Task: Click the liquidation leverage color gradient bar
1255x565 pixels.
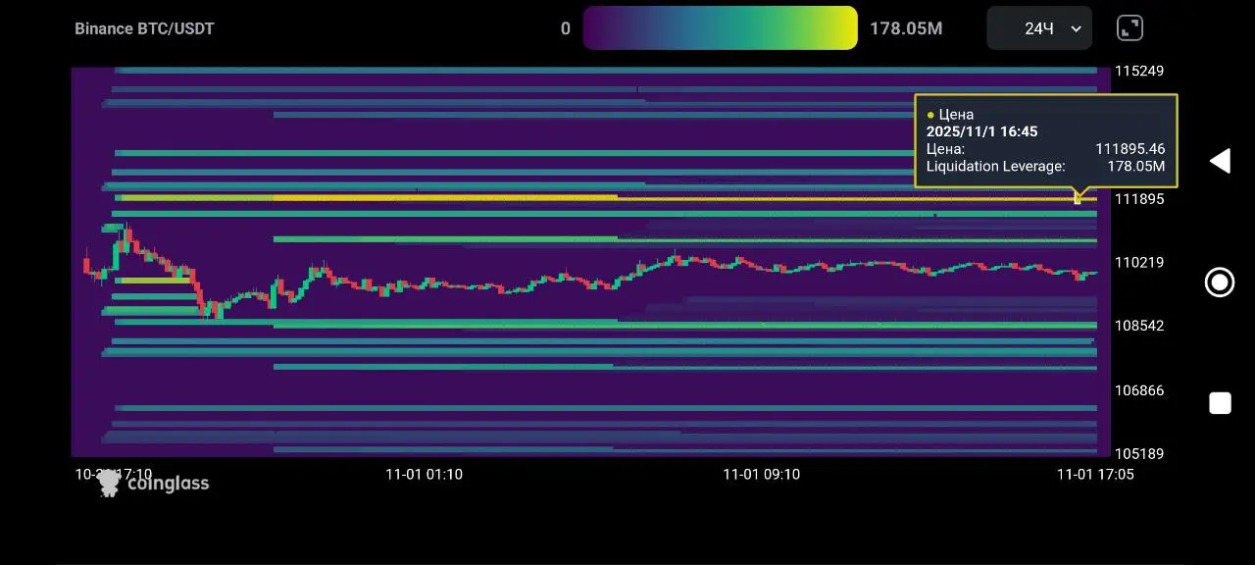Action: (x=720, y=27)
